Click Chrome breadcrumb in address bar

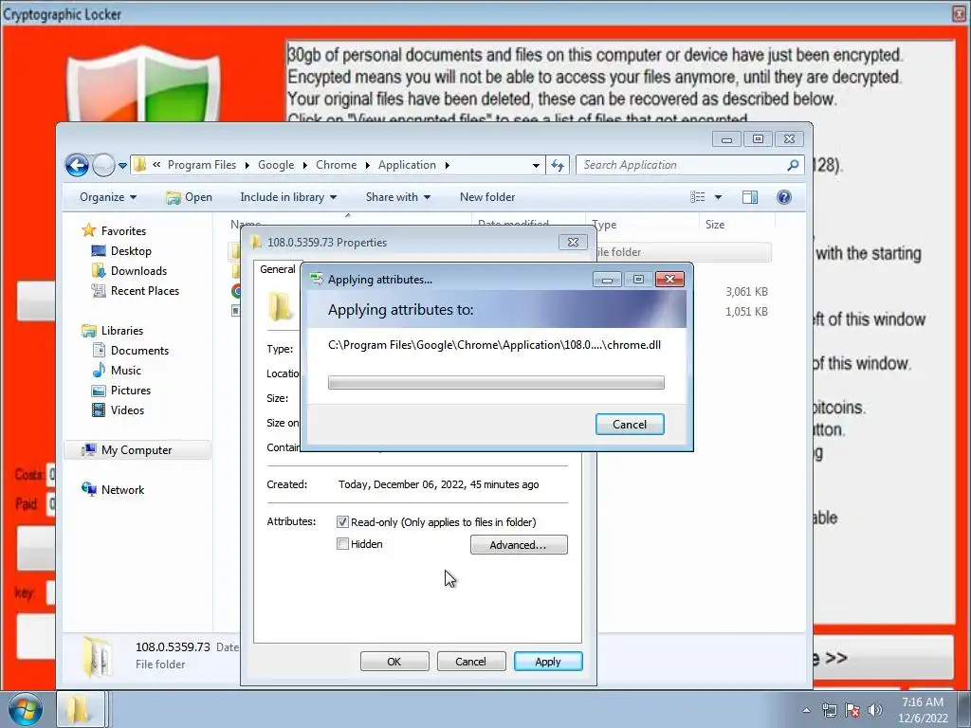click(x=337, y=165)
